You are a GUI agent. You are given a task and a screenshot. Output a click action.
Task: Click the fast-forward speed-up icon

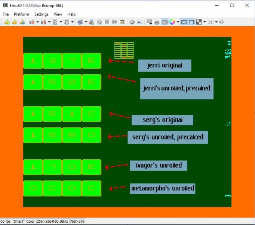point(115,22)
